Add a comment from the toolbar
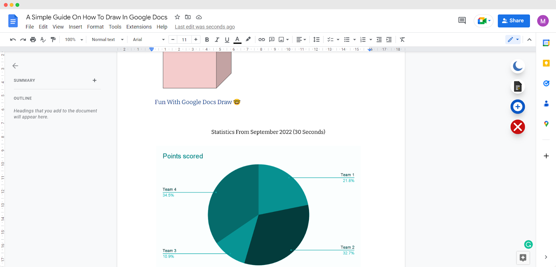 (272, 40)
